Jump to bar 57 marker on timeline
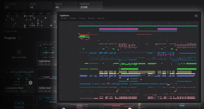The height and width of the screenshot is (109, 204). (x=130, y=24)
